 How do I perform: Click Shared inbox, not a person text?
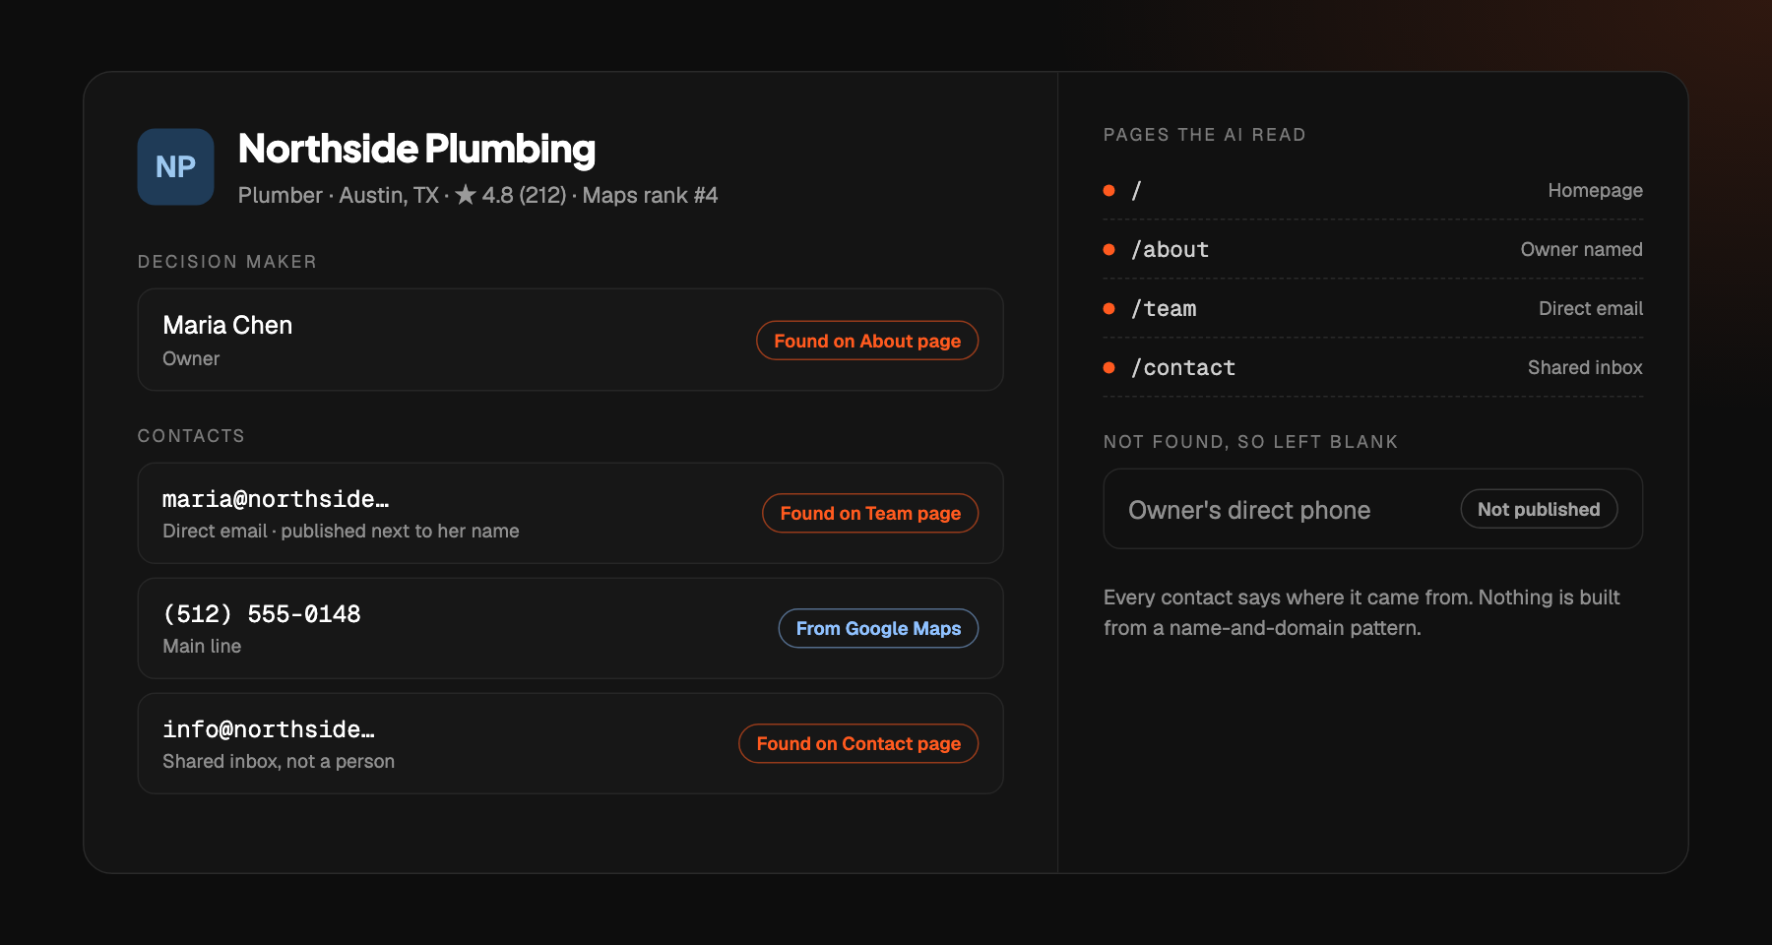coord(279,761)
